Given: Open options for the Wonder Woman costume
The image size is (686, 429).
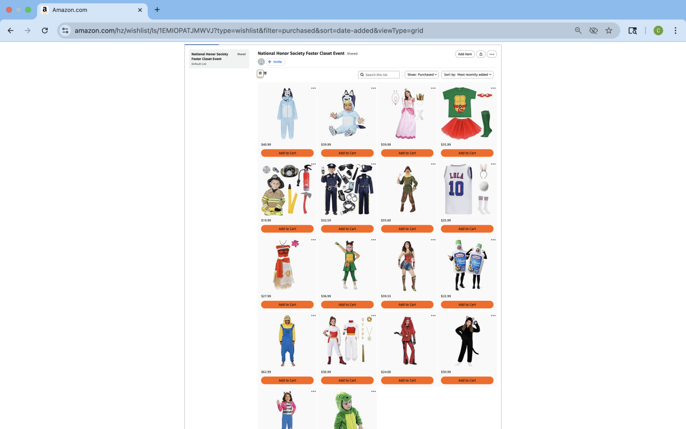Looking at the screenshot, I should (x=434, y=240).
